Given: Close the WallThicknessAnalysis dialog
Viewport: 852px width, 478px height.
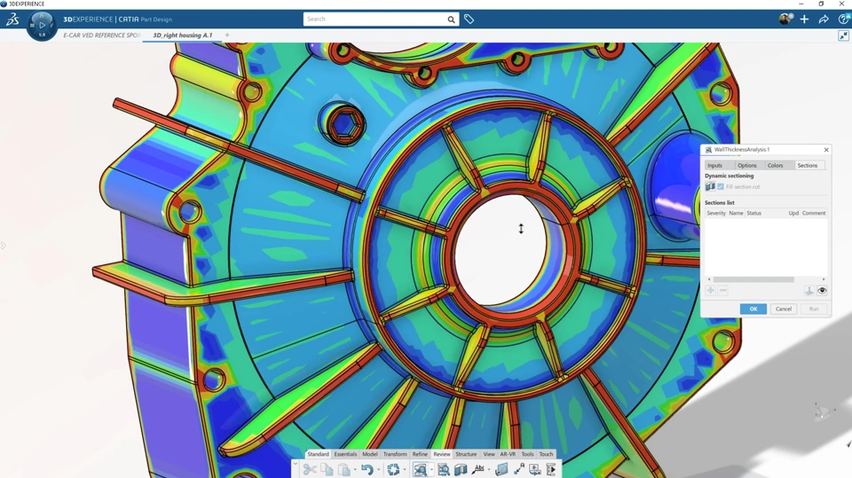Looking at the screenshot, I should click(826, 149).
